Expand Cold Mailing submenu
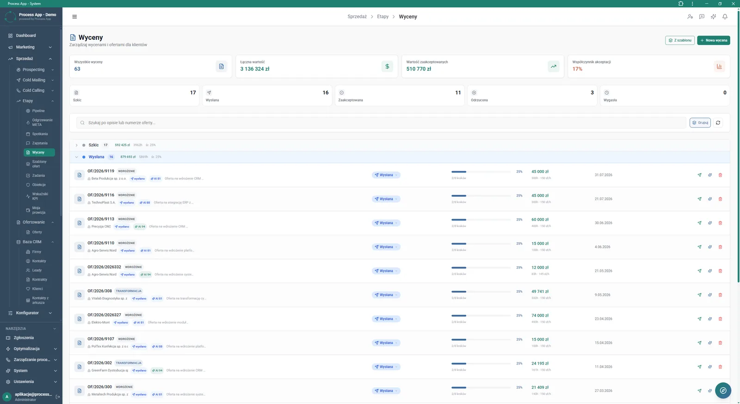Screen dimensions: 740x404 [x=35, y=80]
